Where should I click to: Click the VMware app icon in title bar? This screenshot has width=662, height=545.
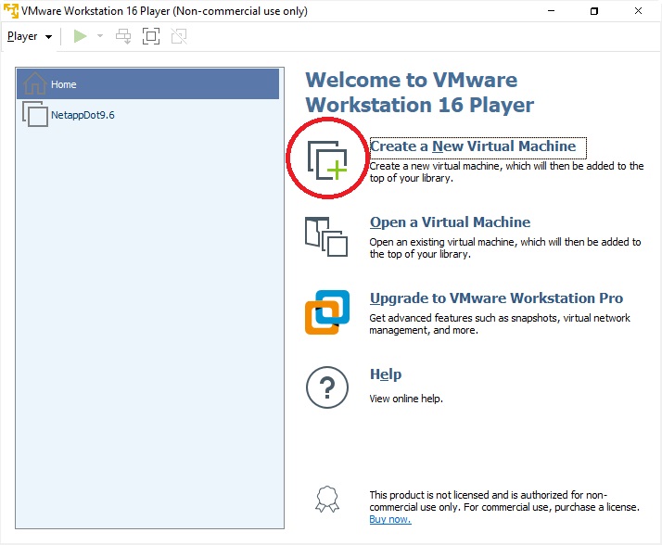pos(11,10)
